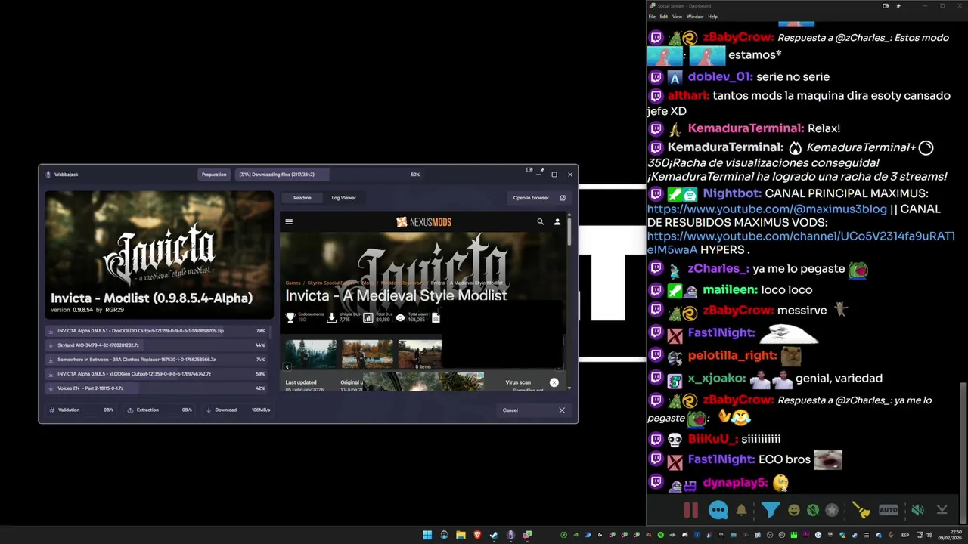Image resolution: width=968 pixels, height=544 pixels.
Task: Select Somewhere in Between Clothes Replacer row
Action: [x=158, y=360]
